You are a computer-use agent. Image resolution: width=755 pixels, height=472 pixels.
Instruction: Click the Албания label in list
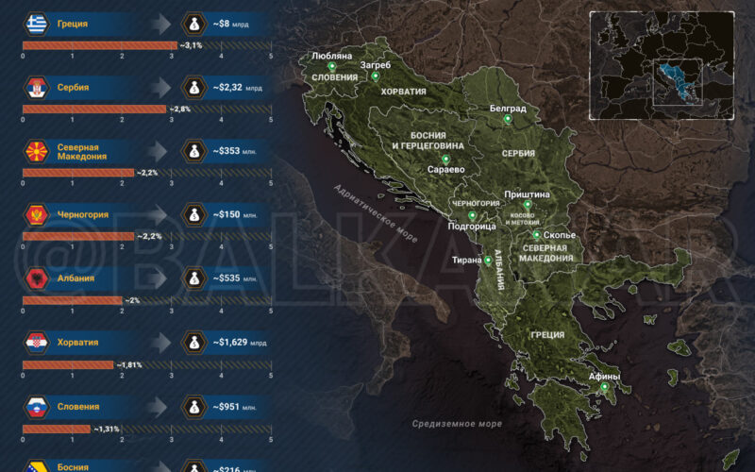pyautogui.click(x=75, y=278)
